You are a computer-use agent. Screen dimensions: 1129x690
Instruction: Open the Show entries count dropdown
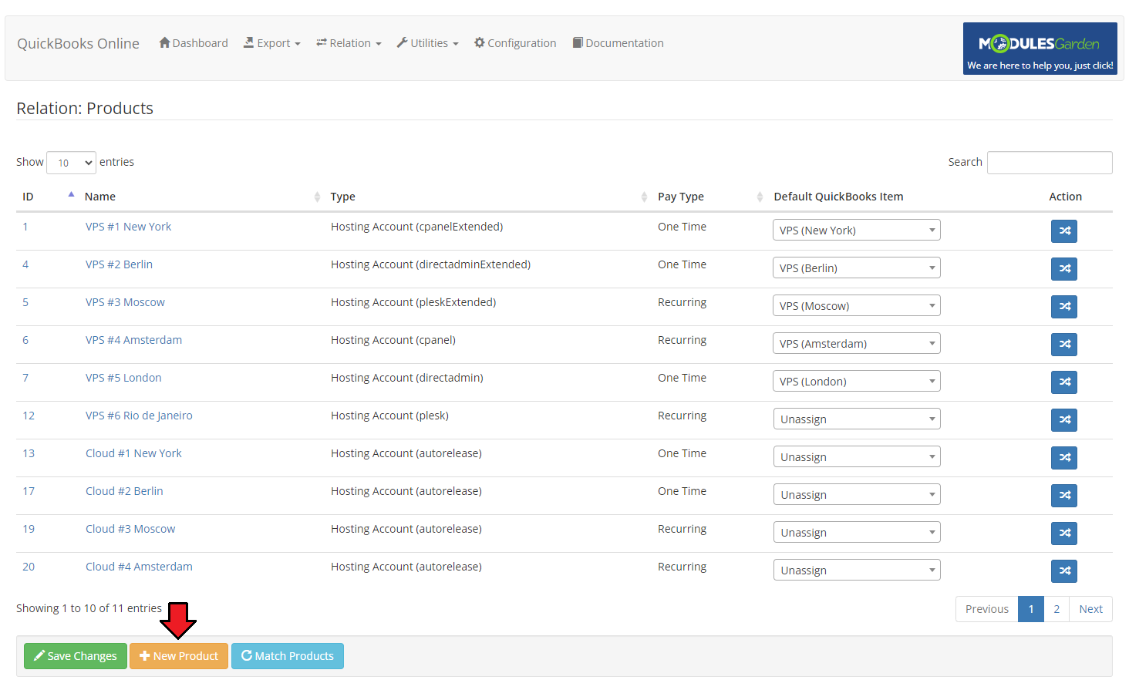(x=71, y=163)
